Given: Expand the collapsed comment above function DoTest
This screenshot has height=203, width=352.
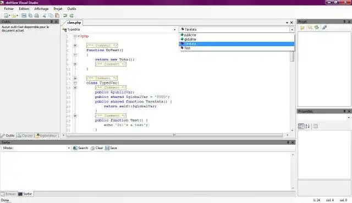Looking at the screenshot, I should point(75,45).
